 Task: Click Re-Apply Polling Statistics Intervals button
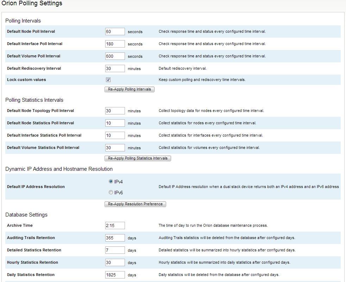[x=138, y=158]
